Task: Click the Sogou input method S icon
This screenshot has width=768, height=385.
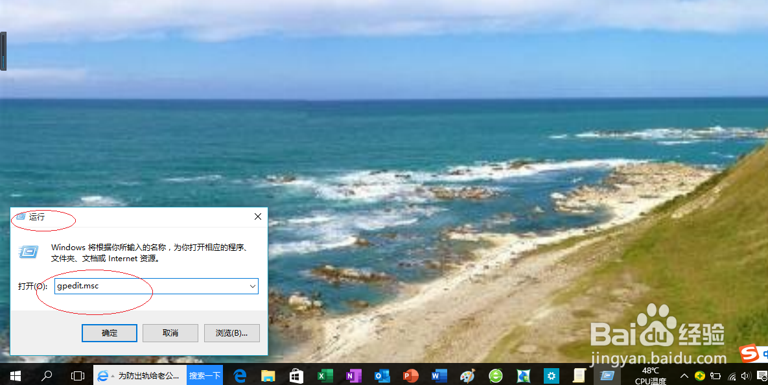Action: click(748, 353)
